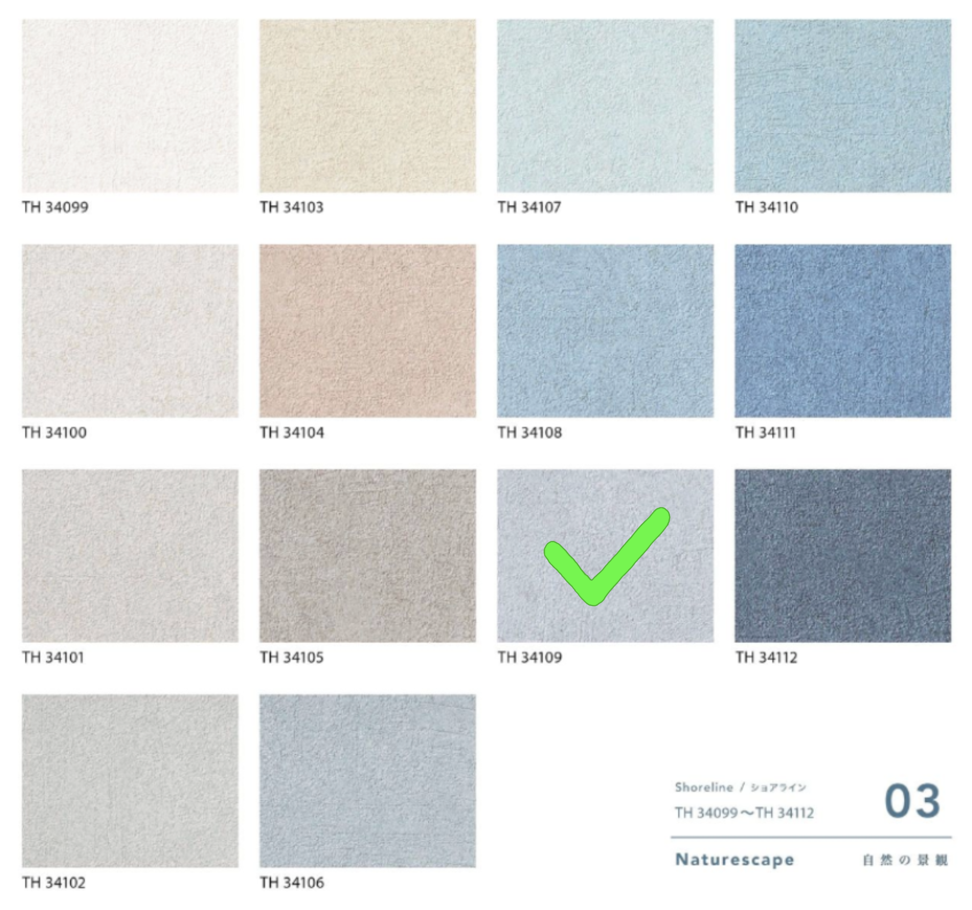Select the TH 34103 cream swatch

tap(367, 105)
